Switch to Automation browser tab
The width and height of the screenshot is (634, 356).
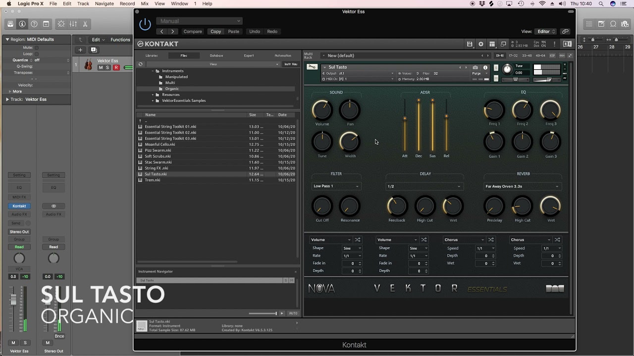(283, 56)
